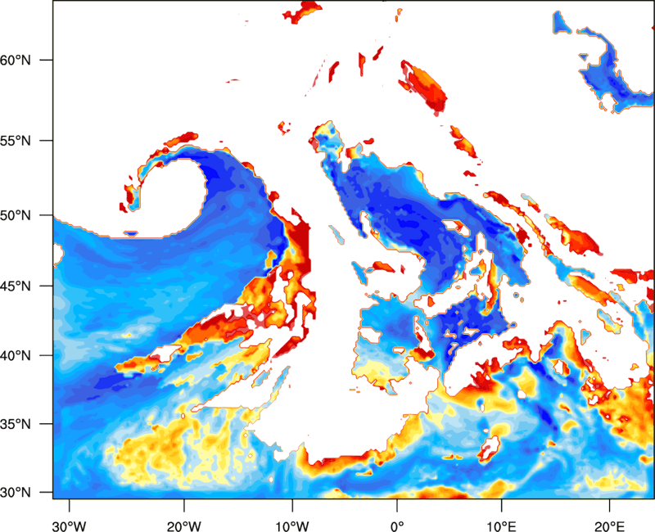The image size is (655, 532).
Task: Click the 20°E longitude label
Action: click(x=609, y=526)
